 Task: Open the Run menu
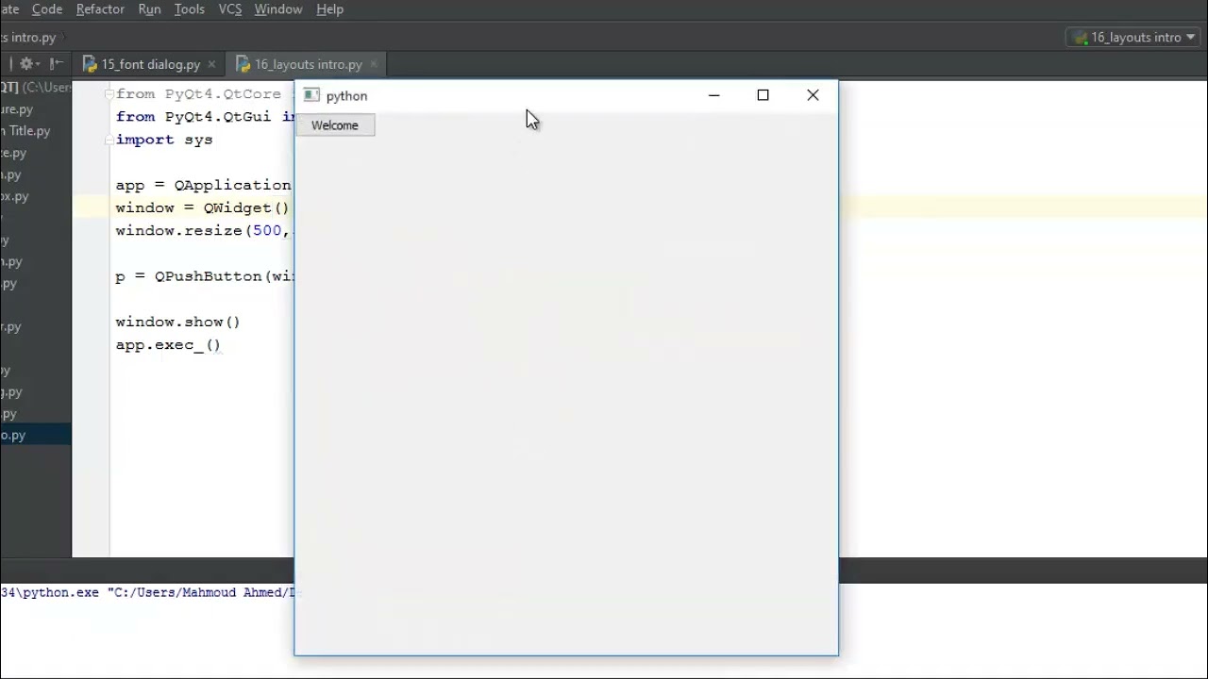pyautogui.click(x=149, y=9)
